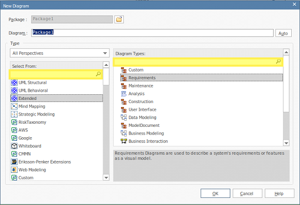Image resolution: width=300 pixels, height=205 pixels.
Task: Pick Analysis diagram type text
Action: tap(136, 94)
